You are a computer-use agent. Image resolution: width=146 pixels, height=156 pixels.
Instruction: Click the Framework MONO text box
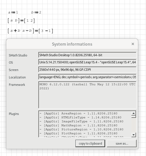click(x=87, y=95)
